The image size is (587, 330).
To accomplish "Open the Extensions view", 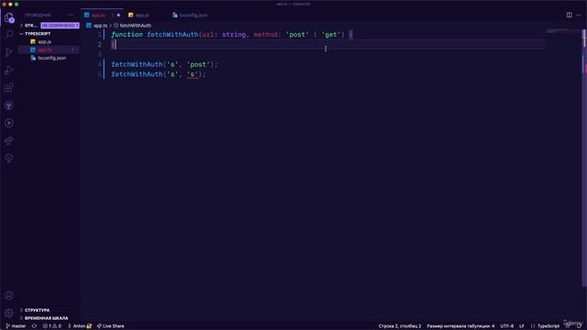I will (9, 88).
